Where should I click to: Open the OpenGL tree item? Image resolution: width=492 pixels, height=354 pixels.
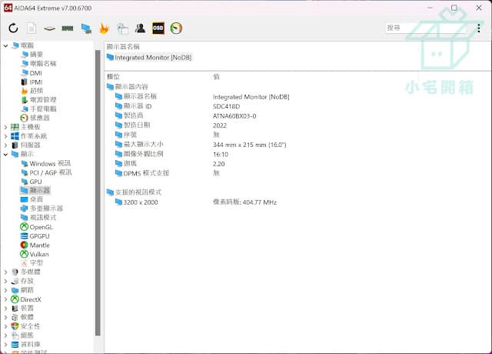pyautogui.click(x=36, y=227)
